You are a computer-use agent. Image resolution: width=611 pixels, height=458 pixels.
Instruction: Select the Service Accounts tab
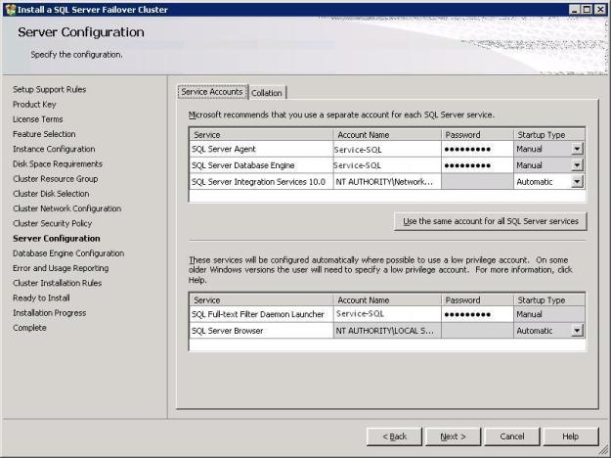[211, 92]
